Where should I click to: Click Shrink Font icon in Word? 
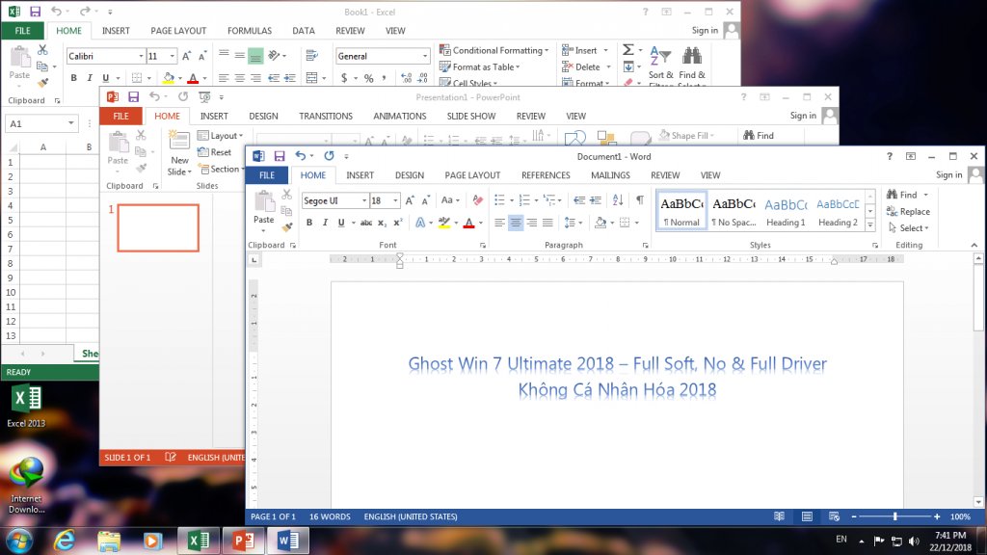coord(425,200)
